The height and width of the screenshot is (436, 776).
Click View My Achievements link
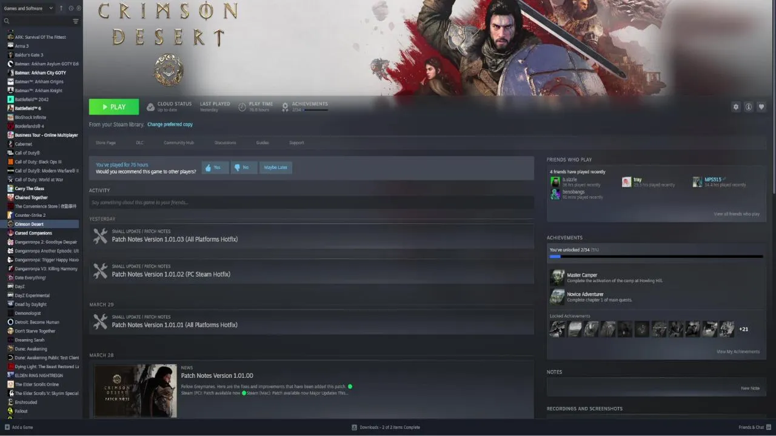738,351
